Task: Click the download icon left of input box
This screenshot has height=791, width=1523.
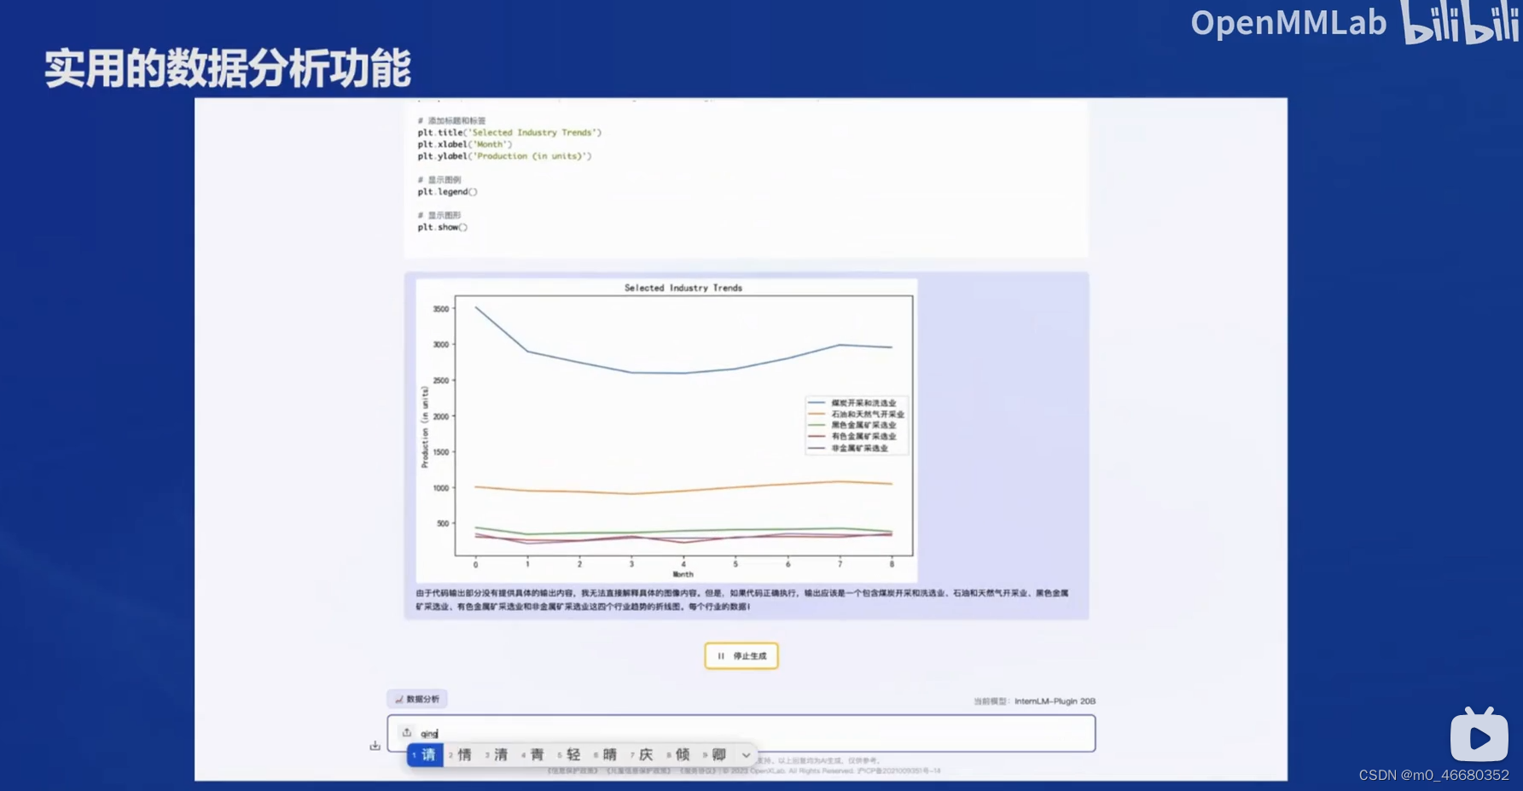Action: tap(375, 746)
